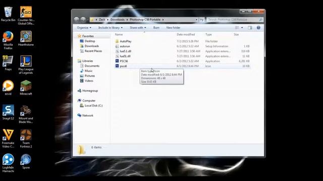Go to Downloads in the breadcrumb

pyautogui.click(x=118, y=20)
